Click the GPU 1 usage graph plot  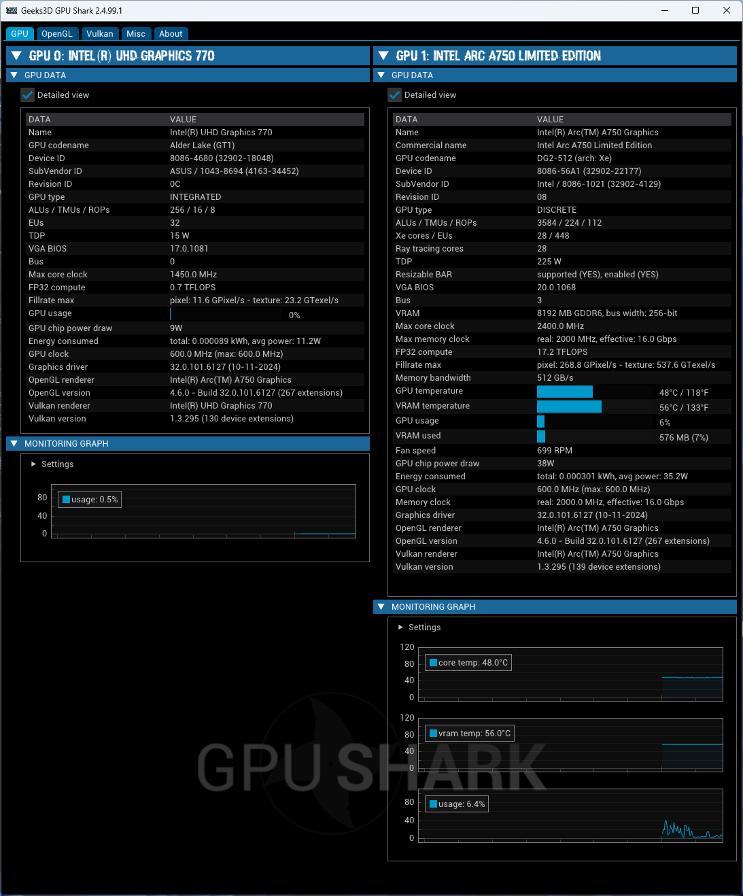pos(571,816)
